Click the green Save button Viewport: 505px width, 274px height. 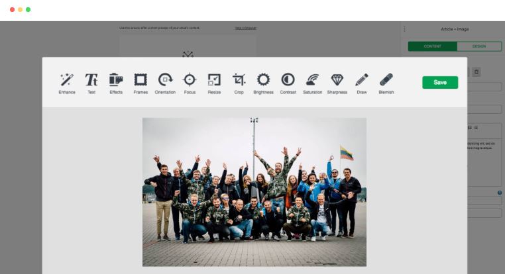(x=440, y=82)
